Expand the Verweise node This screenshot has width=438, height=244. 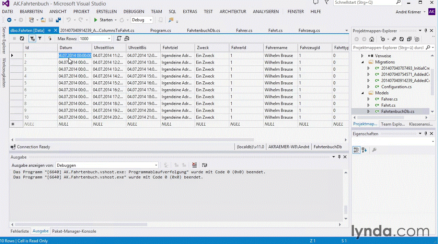coord(362,56)
